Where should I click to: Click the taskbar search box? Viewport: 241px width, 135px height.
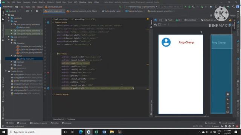click(x=34, y=132)
